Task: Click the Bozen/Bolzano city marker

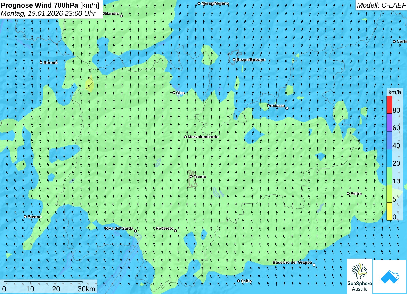Action: [x=234, y=60]
